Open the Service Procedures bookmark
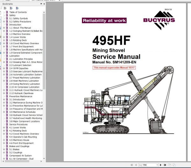191x168 pixels. pos(18,124)
